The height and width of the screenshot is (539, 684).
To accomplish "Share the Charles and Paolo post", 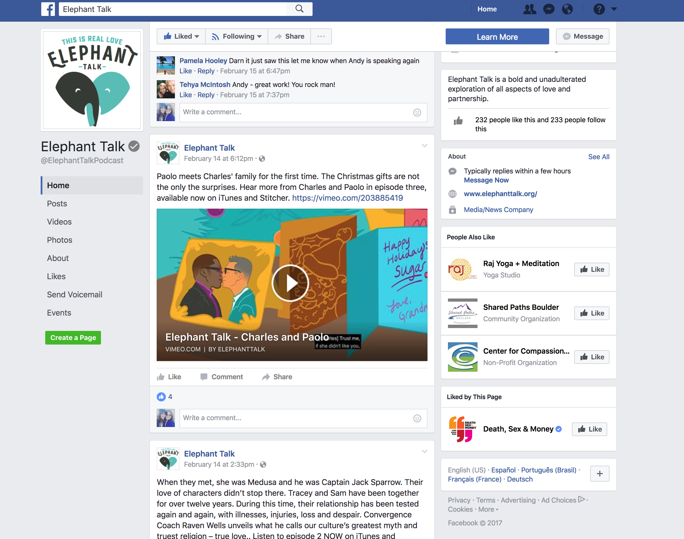I will pyautogui.click(x=277, y=377).
